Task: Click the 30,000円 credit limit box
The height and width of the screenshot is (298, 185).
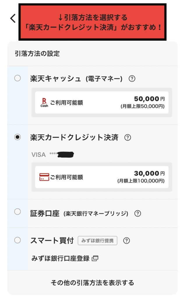Action: pos(102,177)
